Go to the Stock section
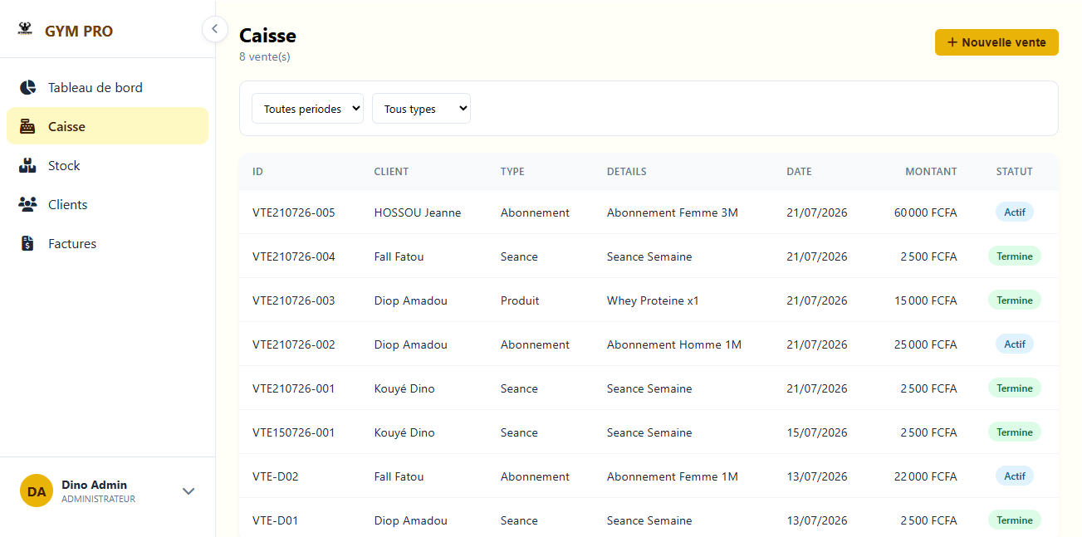 click(107, 165)
